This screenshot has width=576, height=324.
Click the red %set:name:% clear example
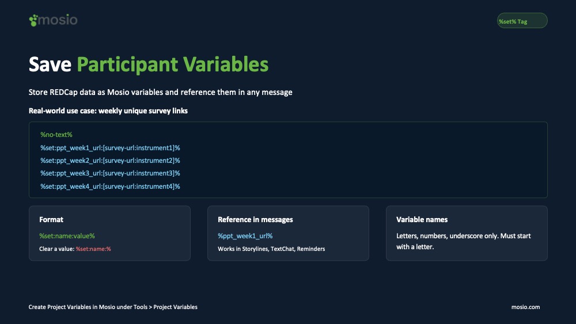(93, 249)
